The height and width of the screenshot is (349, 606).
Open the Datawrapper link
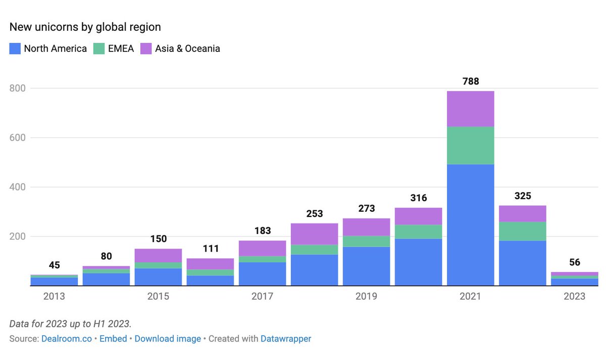point(286,338)
